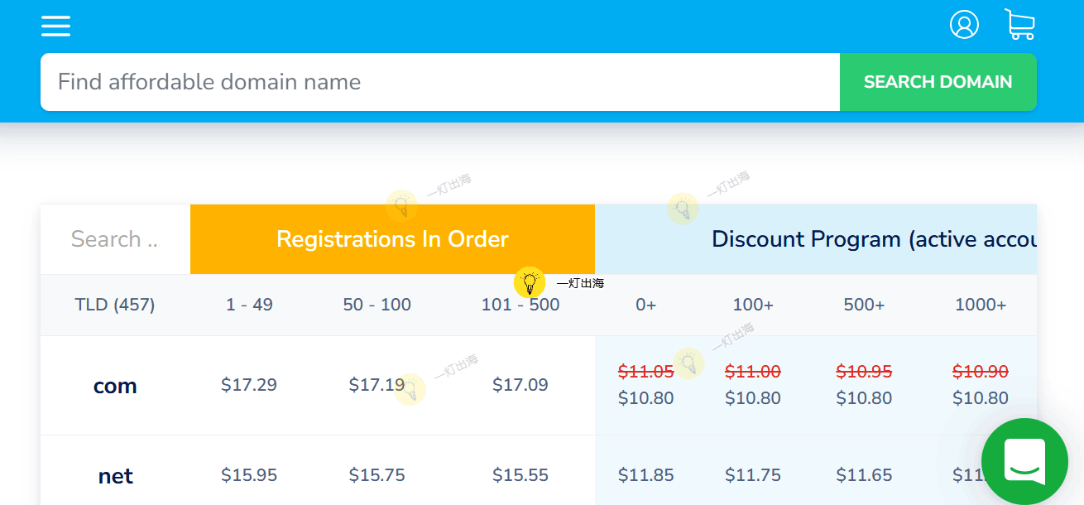Image resolution: width=1084 pixels, height=505 pixels.
Task: Focus the domain name search field
Action: 439,82
